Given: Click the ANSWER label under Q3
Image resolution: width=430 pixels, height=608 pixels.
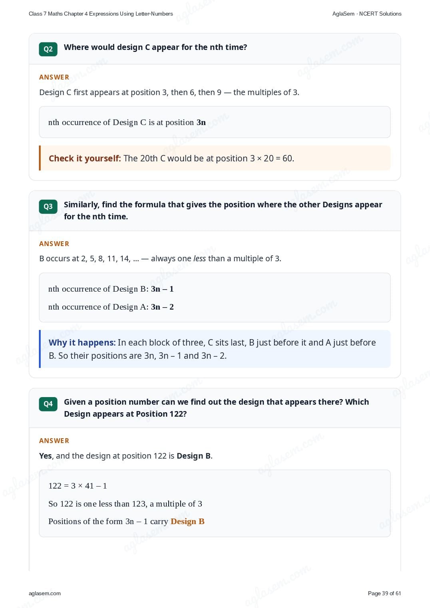Looking at the screenshot, I should pyautogui.click(x=54, y=244).
